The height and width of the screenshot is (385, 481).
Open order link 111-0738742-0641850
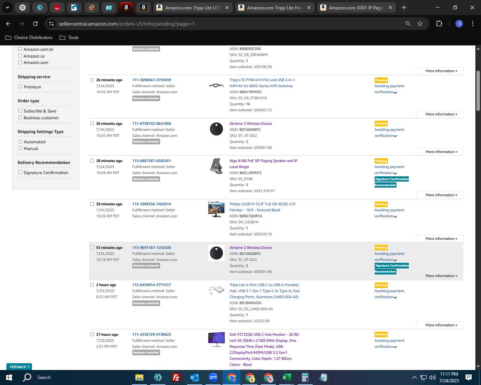point(151,123)
